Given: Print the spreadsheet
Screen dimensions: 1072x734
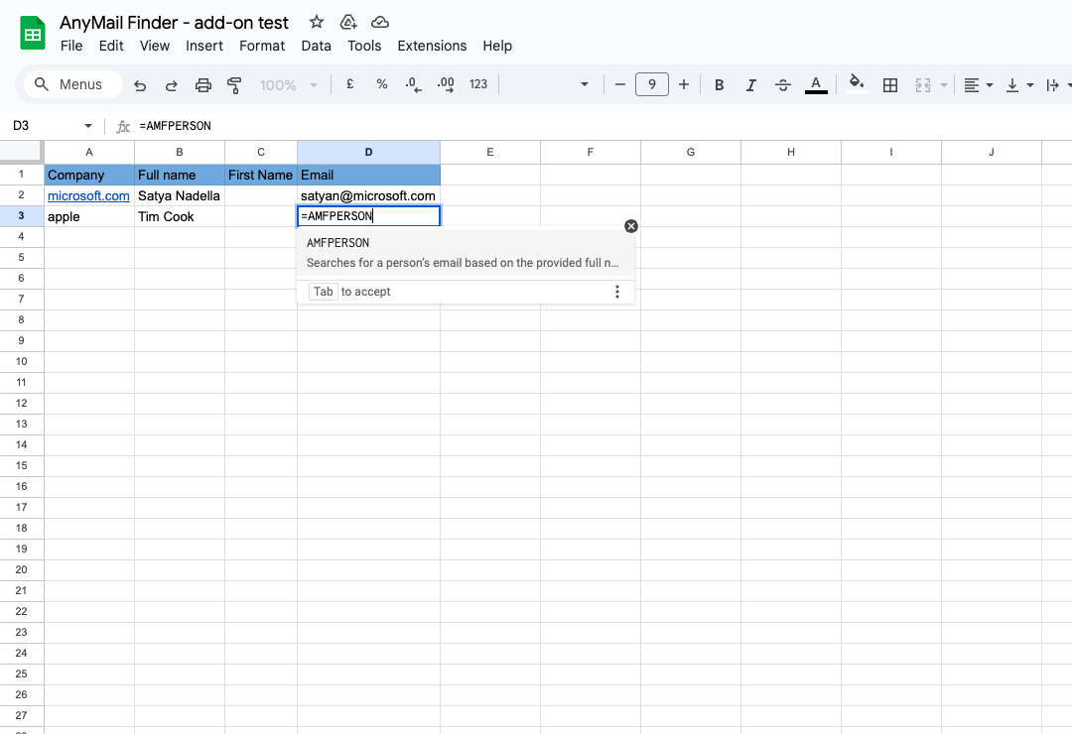Looking at the screenshot, I should pos(203,84).
